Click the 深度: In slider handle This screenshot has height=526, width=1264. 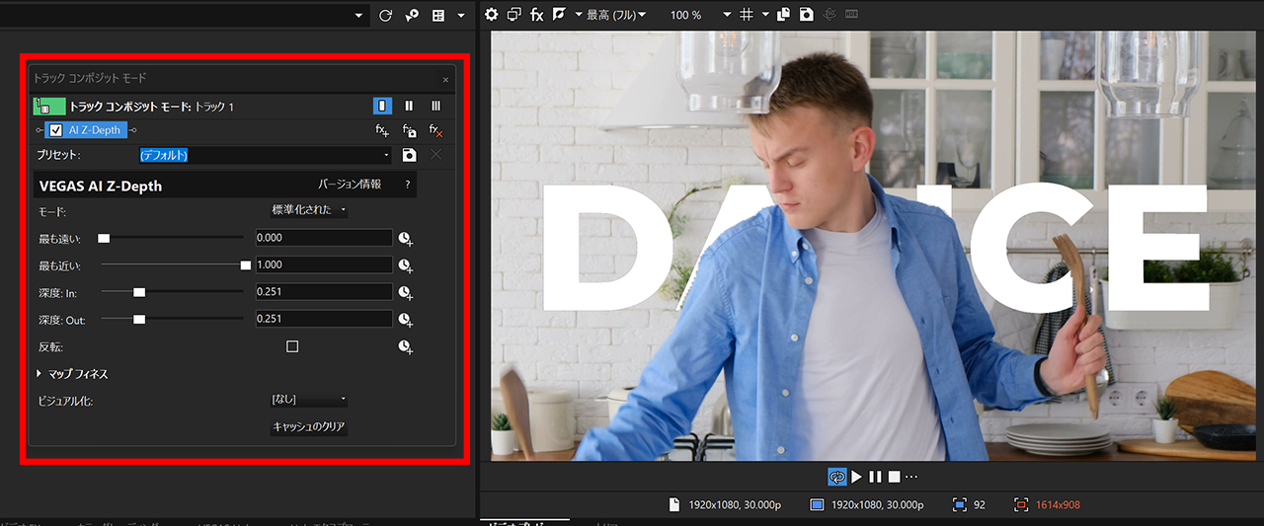139,292
